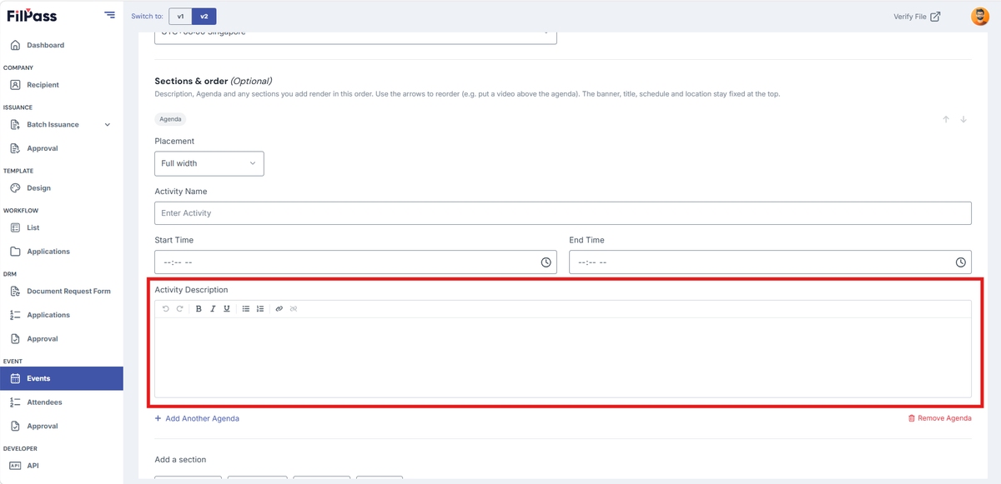Click the remove link icon in the editor
Image resolution: width=1001 pixels, height=484 pixels.
pos(294,309)
